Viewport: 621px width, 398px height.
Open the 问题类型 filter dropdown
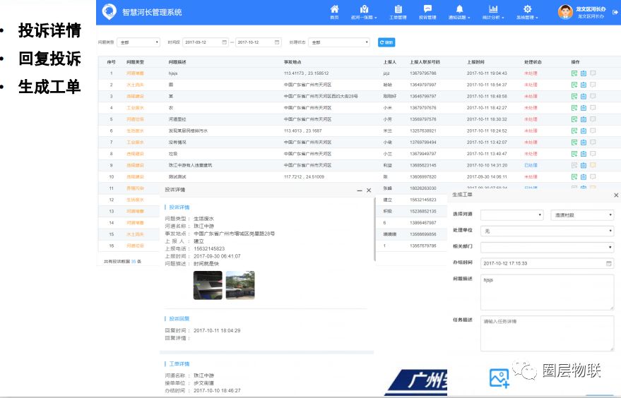[x=138, y=42]
